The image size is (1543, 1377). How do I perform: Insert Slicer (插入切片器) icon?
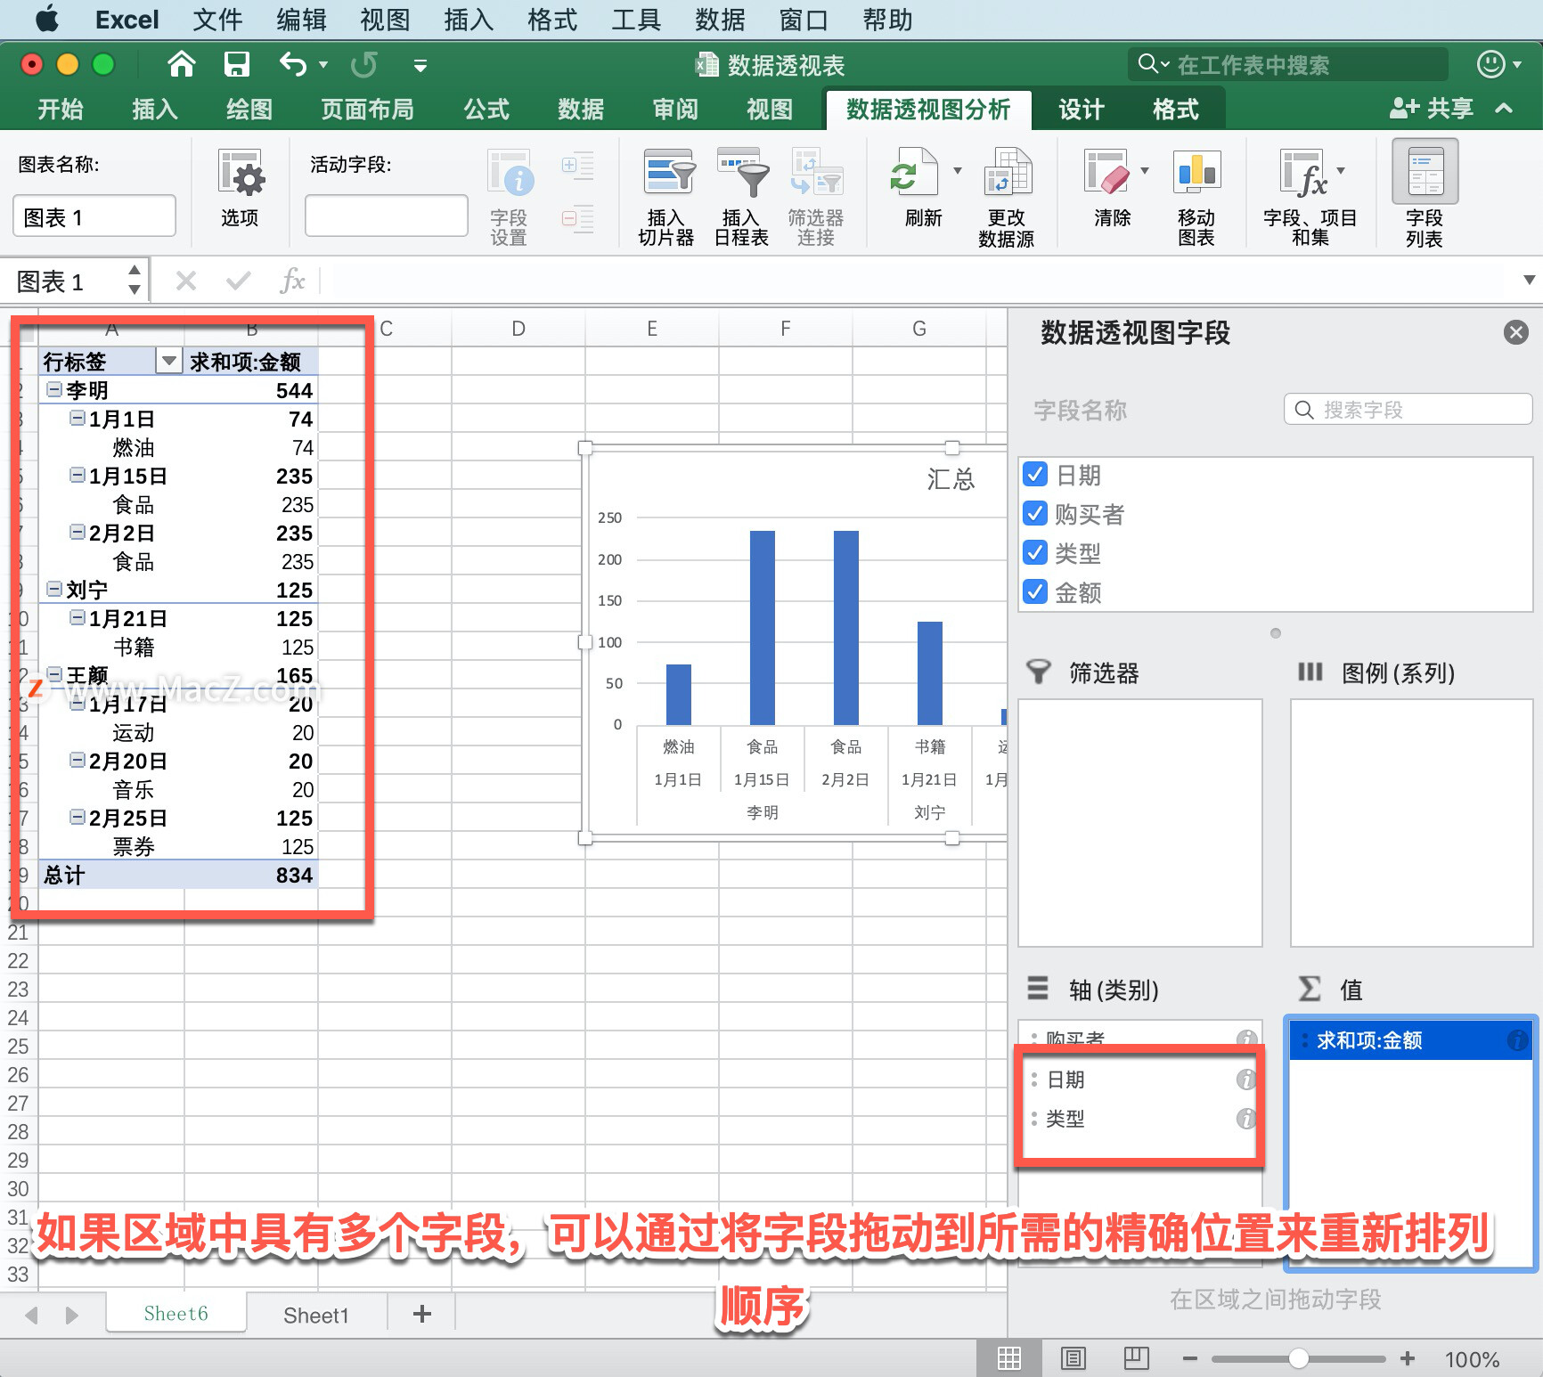668,172
